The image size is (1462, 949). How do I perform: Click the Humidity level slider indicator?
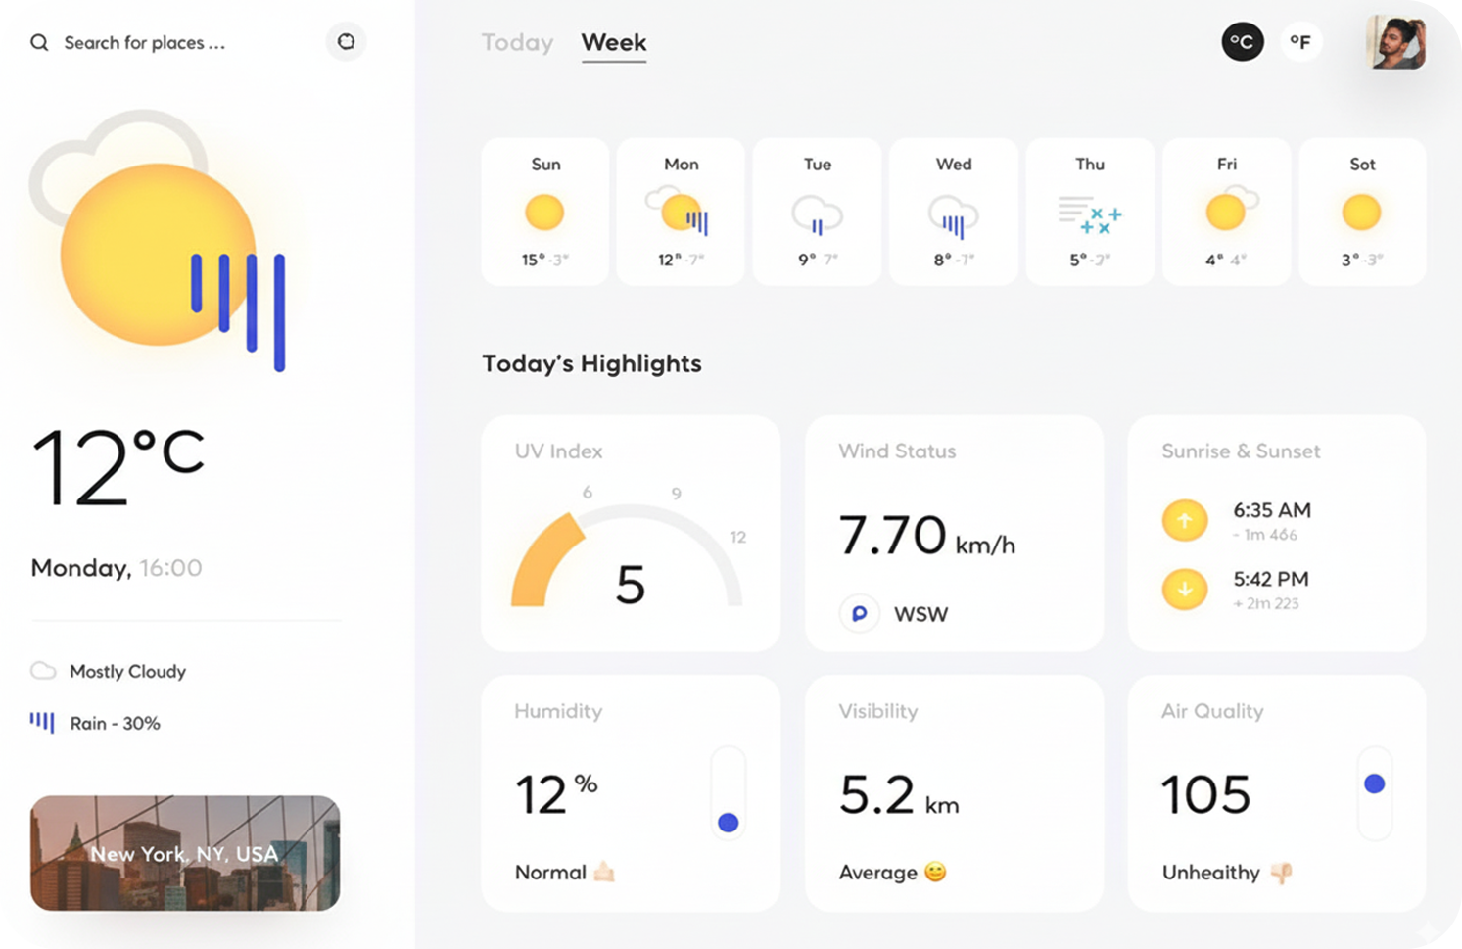(x=728, y=823)
